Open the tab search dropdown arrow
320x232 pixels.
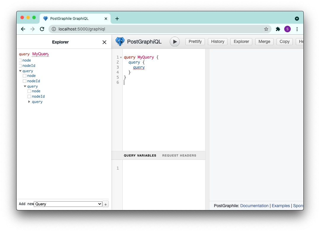pyautogui.click(x=297, y=19)
